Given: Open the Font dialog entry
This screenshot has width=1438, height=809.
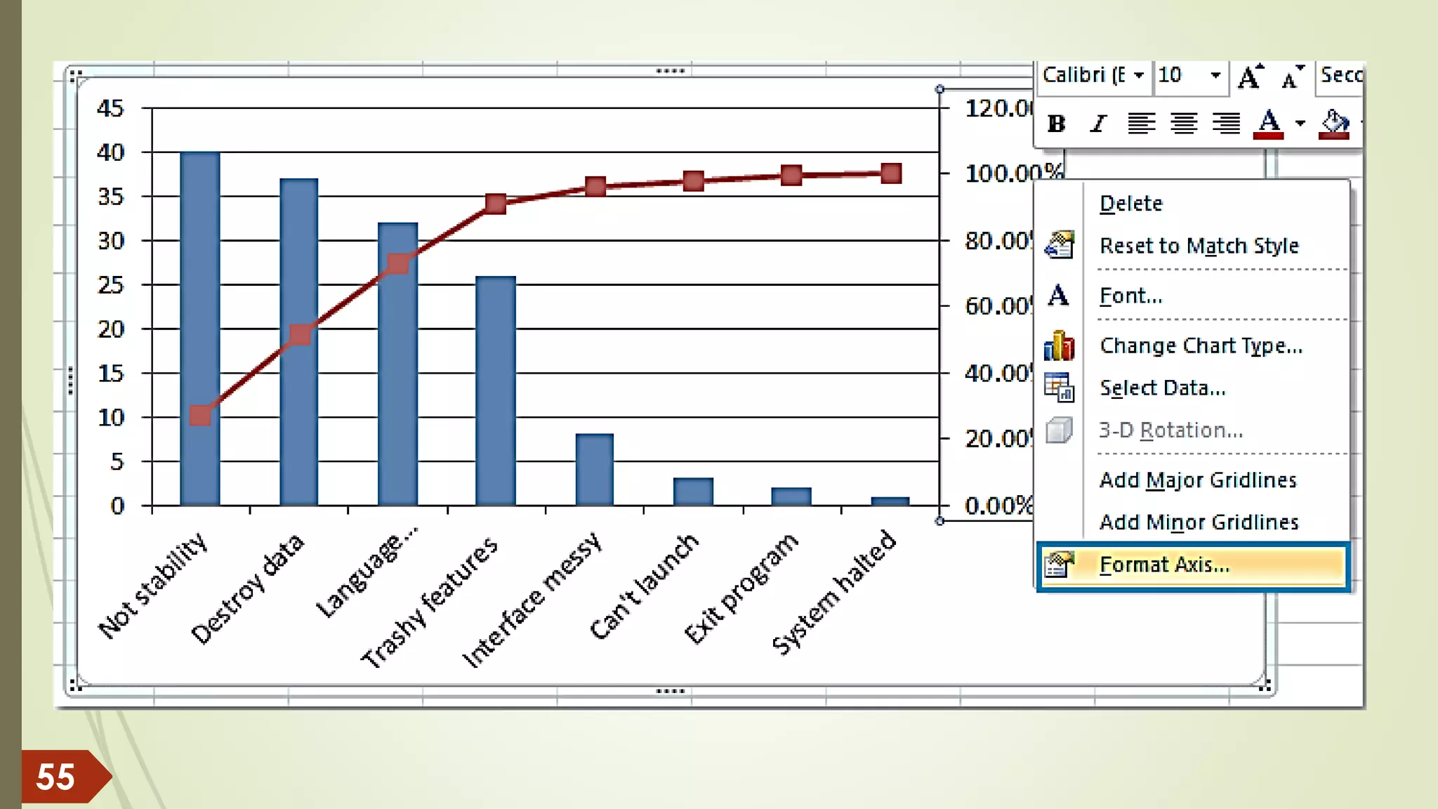Looking at the screenshot, I should pyautogui.click(x=1130, y=296).
